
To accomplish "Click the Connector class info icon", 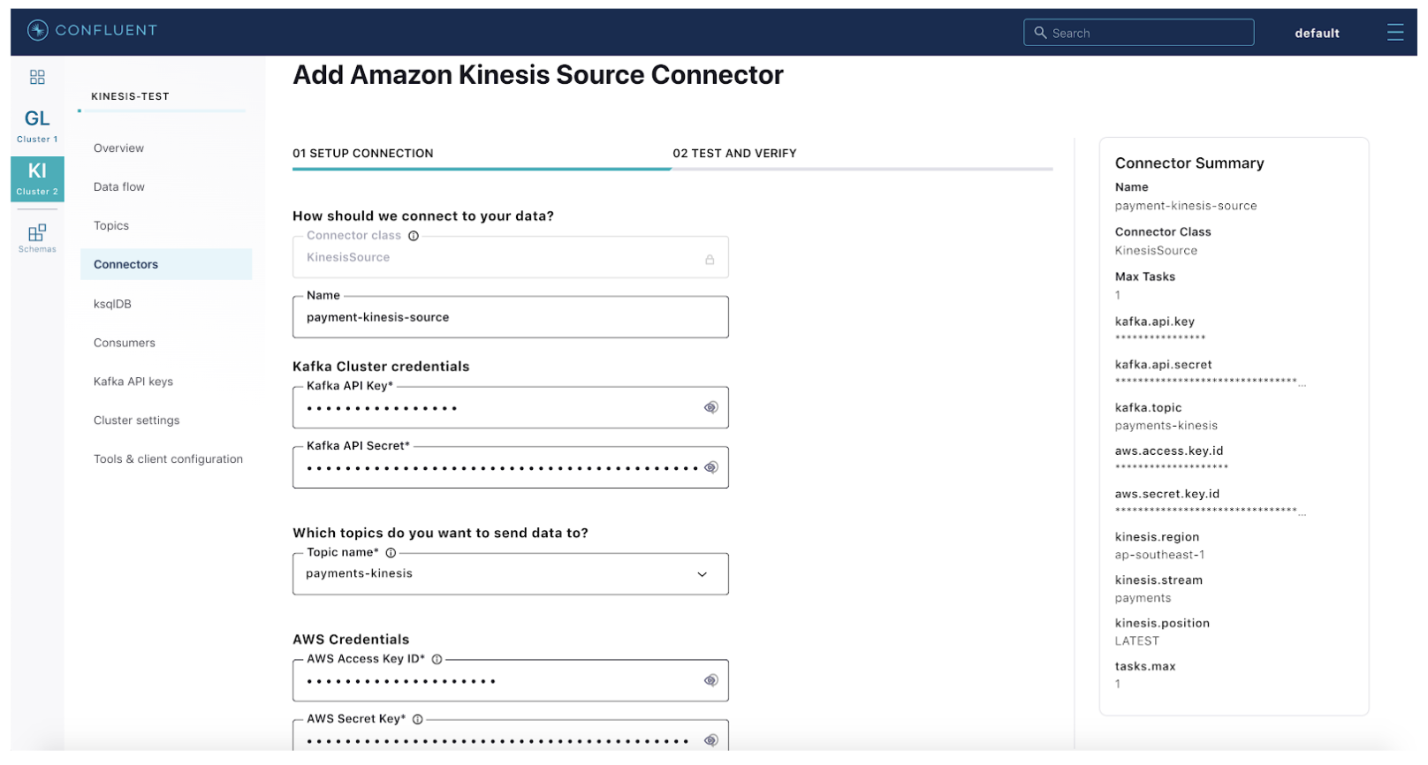I will 414,236.
